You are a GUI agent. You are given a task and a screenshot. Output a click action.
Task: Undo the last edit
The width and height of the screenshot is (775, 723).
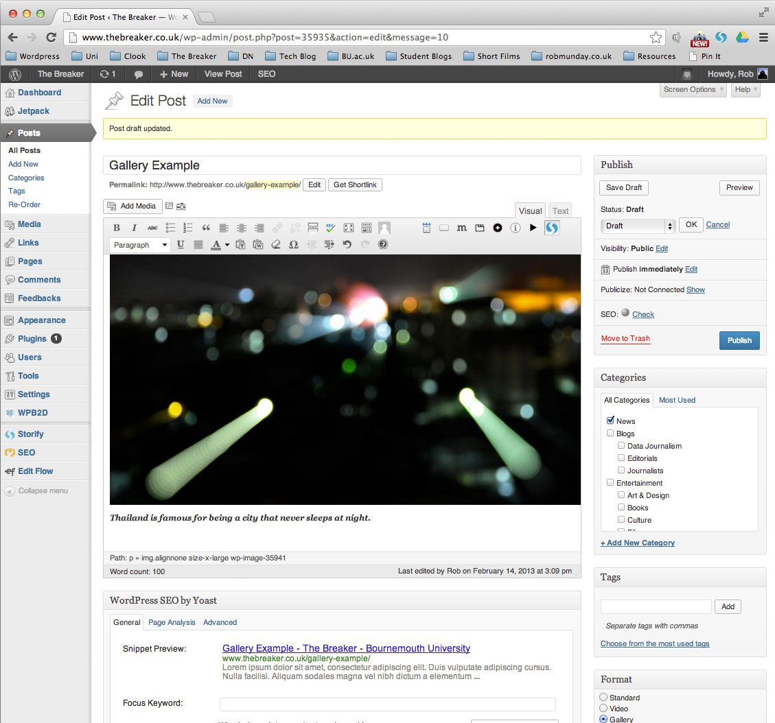pyautogui.click(x=347, y=244)
